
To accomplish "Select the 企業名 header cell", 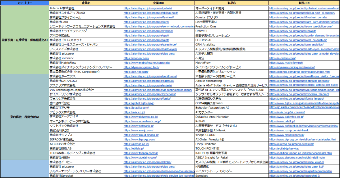I will pos(86,3).
